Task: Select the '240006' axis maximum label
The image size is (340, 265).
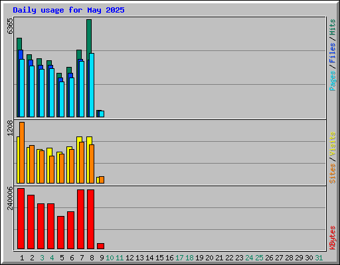Action: (x=10, y=198)
